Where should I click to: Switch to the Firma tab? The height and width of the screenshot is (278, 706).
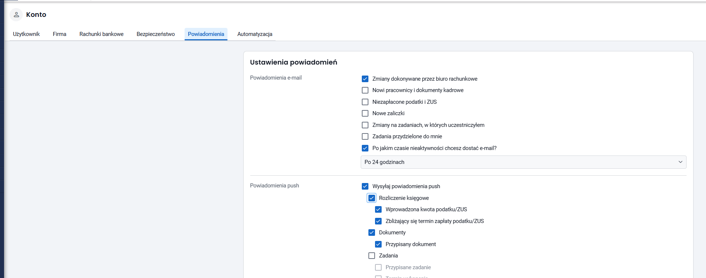point(59,34)
